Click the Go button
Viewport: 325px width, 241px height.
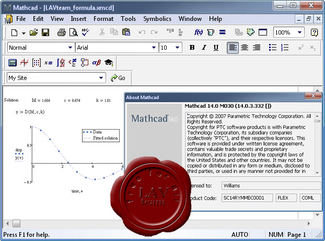click(x=118, y=78)
